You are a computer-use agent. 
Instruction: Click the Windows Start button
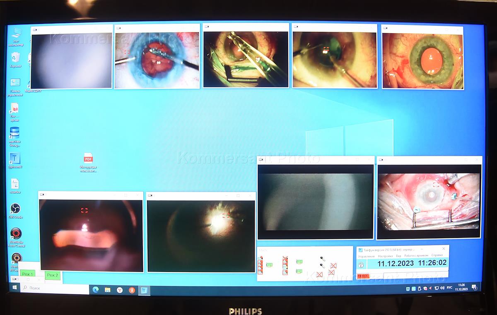pyautogui.click(x=15, y=287)
